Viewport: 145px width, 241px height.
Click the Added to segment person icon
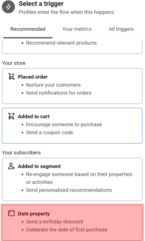tap(11, 166)
